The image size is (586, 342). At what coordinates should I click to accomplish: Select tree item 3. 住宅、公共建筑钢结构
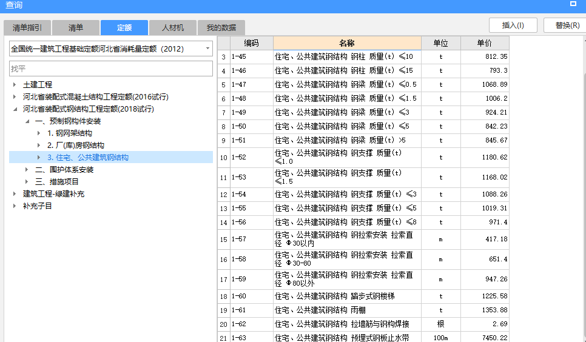click(88, 158)
